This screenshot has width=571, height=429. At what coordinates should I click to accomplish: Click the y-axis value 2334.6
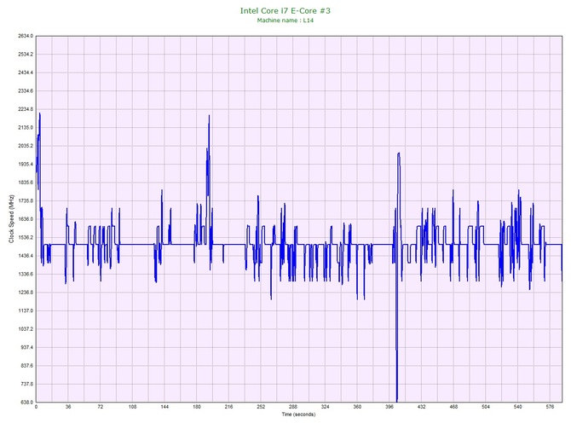[26, 91]
